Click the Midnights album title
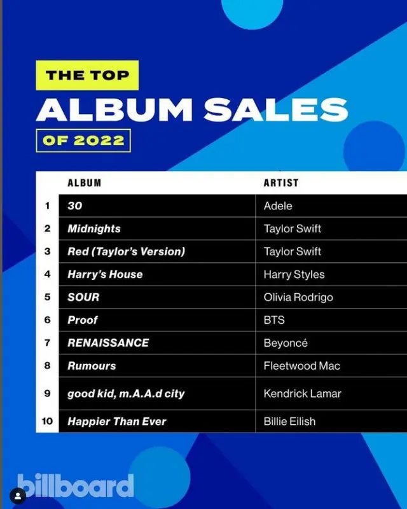Viewport: 407px width, 509px height. 94,229
